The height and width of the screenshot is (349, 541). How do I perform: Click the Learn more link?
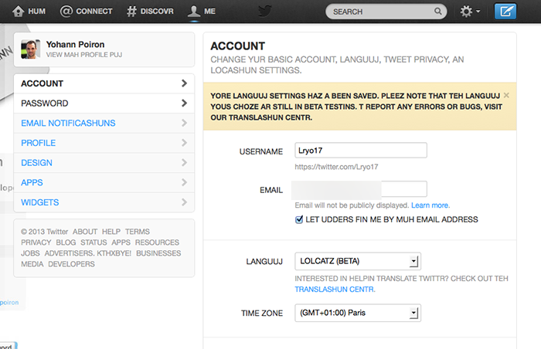click(x=430, y=205)
